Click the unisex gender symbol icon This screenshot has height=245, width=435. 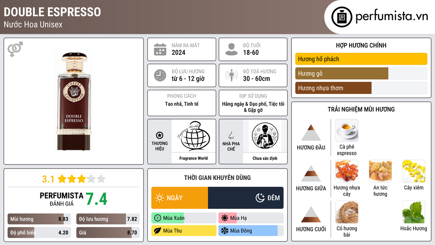tap(15, 49)
